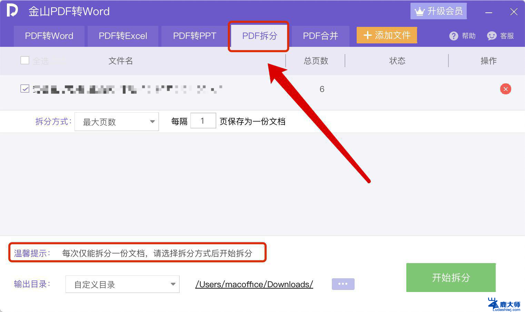
Task: Click the 开始拆分 button
Action: click(x=451, y=278)
